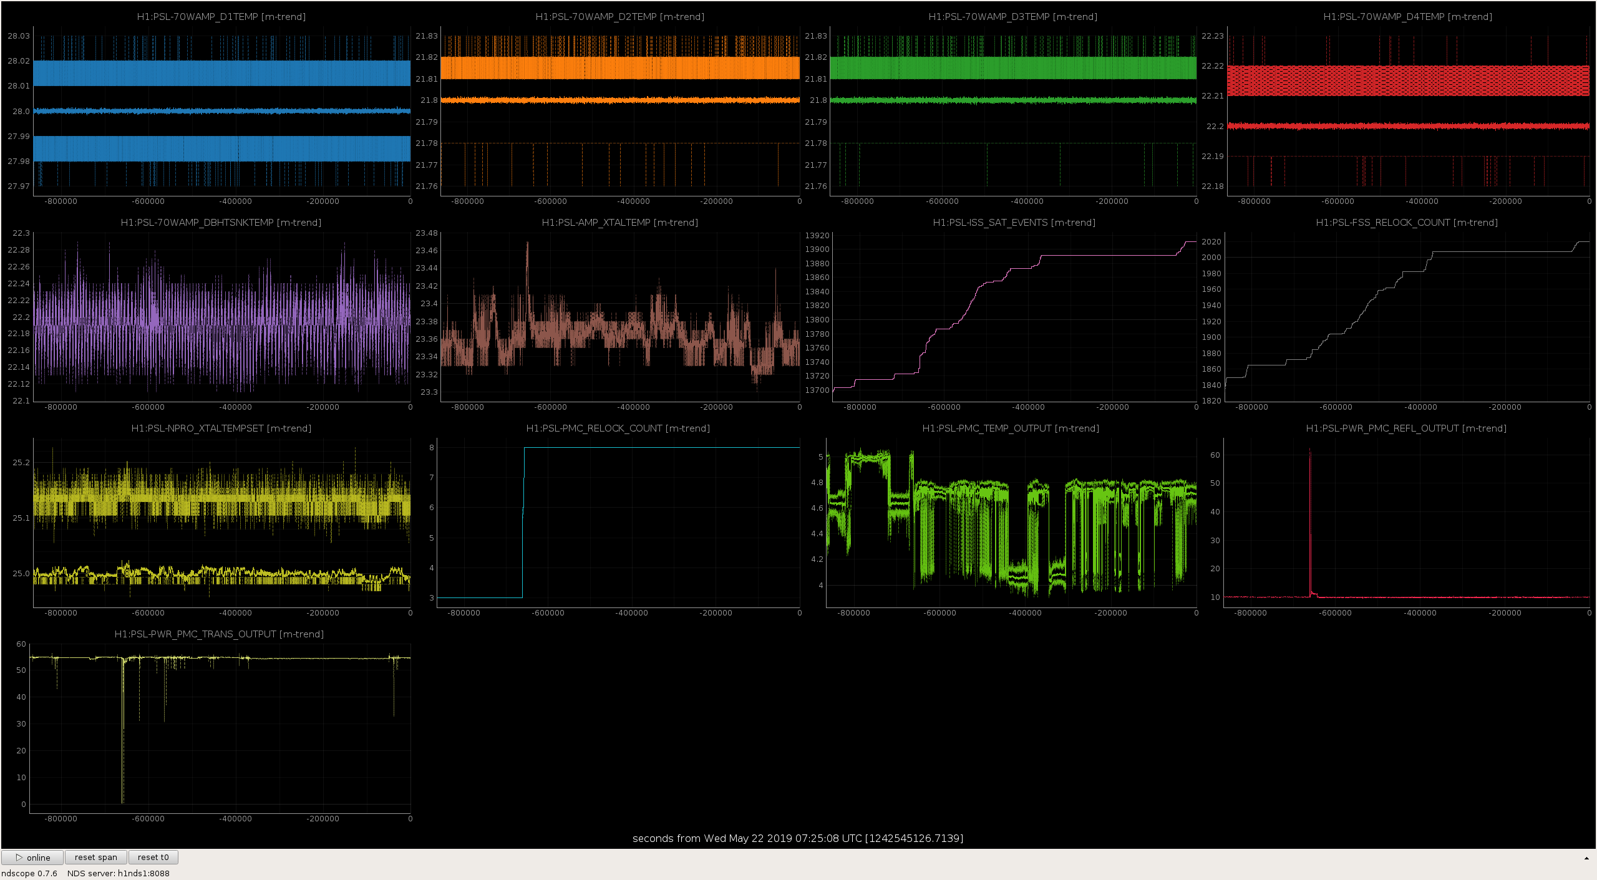Select the H1:PSL-FSS_RELOCK_COUNT plot title
The image size is (1597, 880).
tap(1407, 223)
